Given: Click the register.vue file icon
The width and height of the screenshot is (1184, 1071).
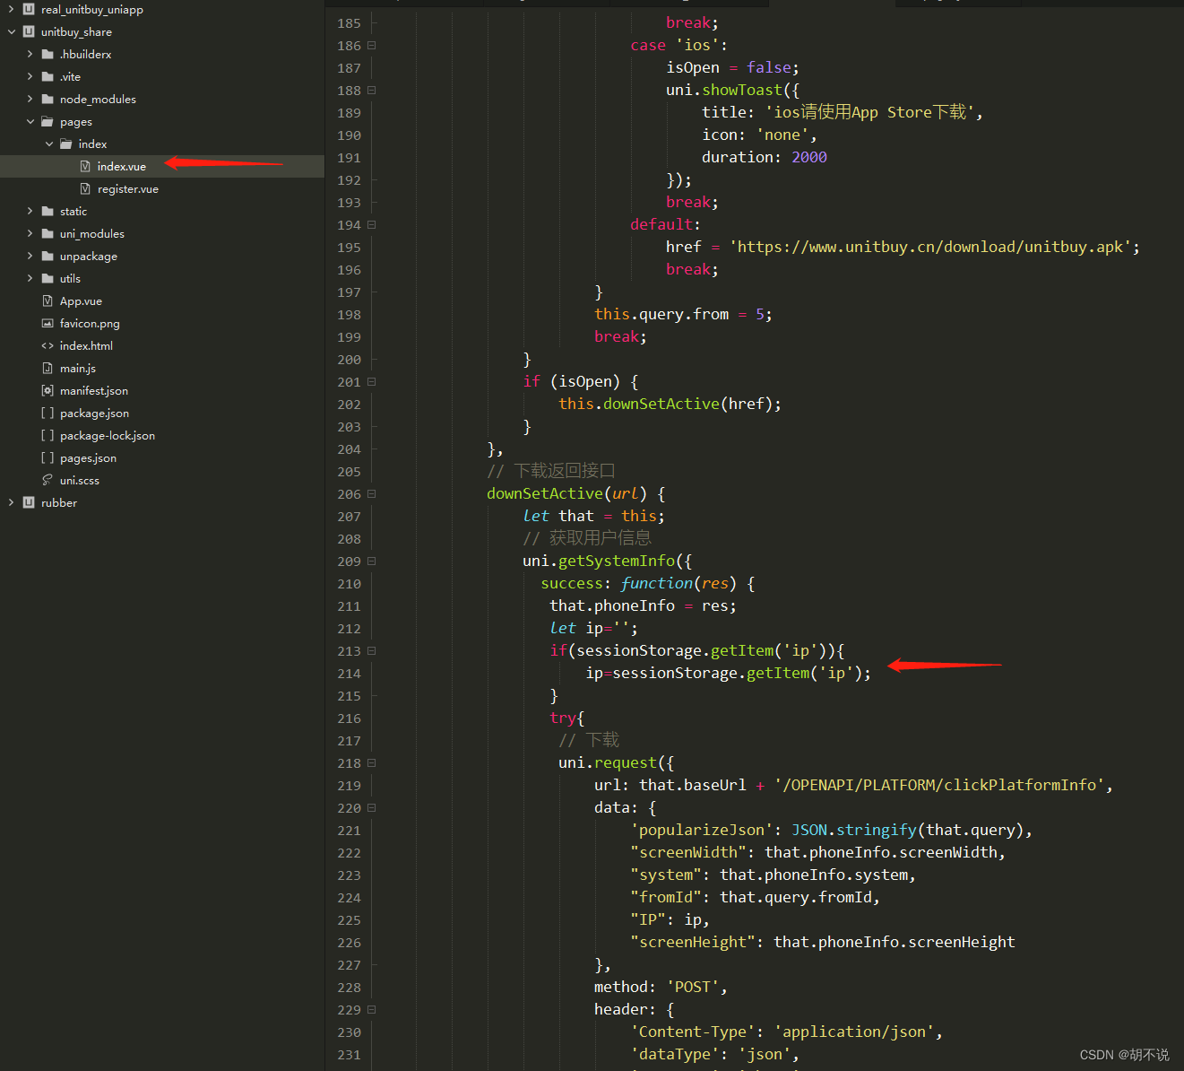Looking at the screenshot, I should coord(85,188).
